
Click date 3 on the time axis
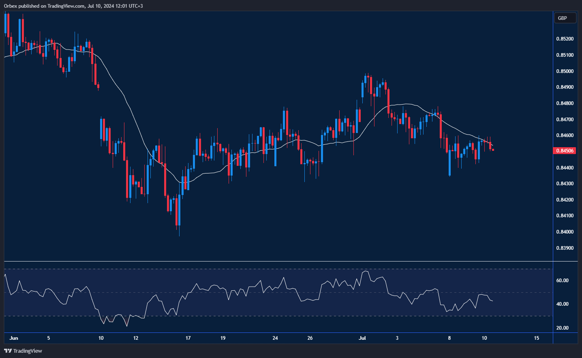(x=397, y=338)
